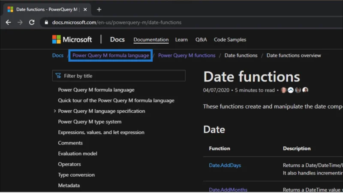Open the Metadata sidebar item
Viewport: 343px width, 193px height.
pos(69,185)
